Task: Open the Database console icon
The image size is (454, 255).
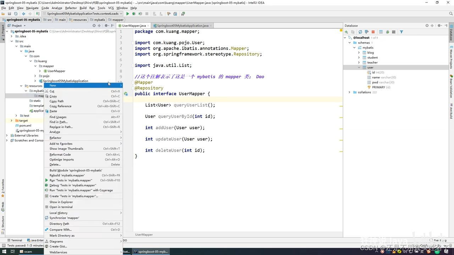Action: click(x=394, y=32)
